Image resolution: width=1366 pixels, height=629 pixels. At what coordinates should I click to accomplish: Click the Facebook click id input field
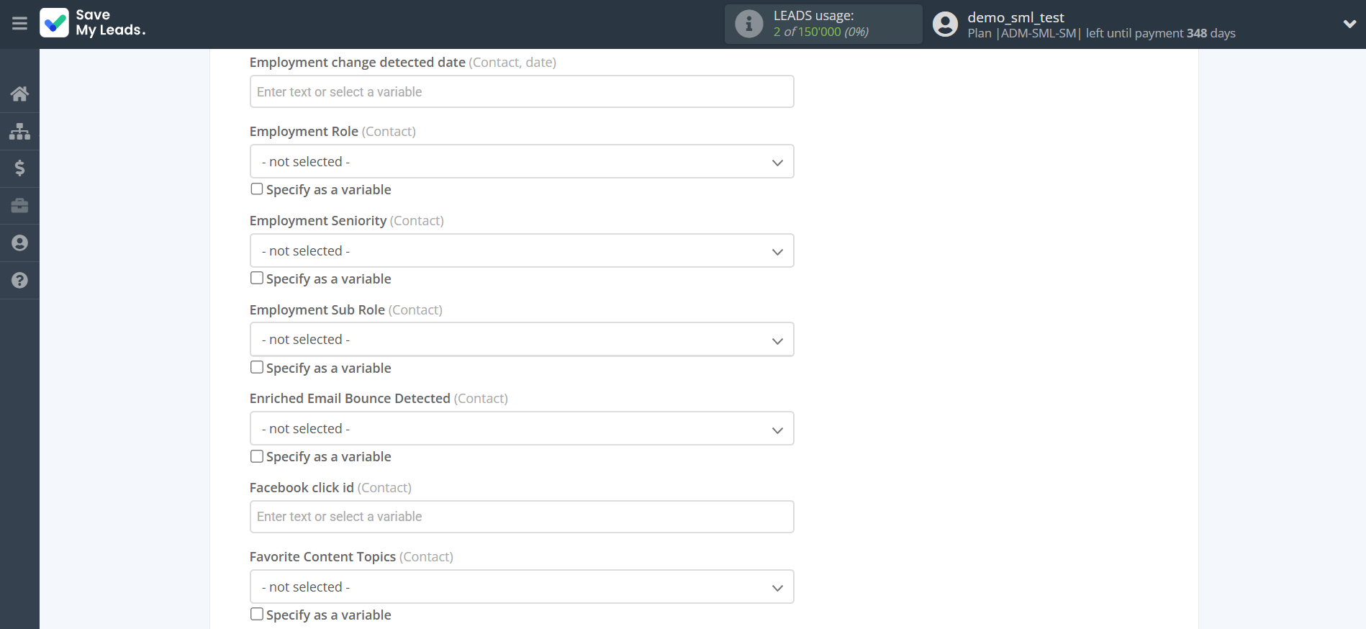521,517
